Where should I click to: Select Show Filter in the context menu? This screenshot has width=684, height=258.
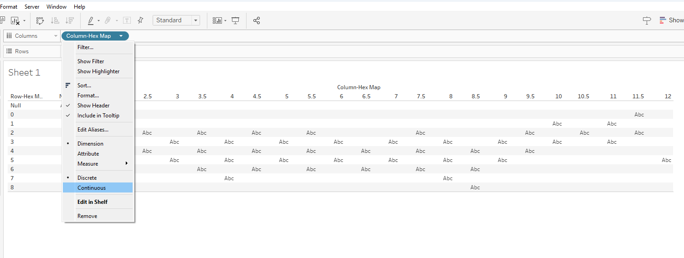(98, 61)
